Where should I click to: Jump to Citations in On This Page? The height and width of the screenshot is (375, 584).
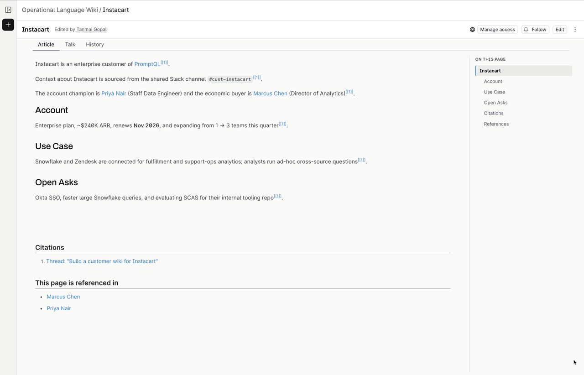click(x=494, y=113)
